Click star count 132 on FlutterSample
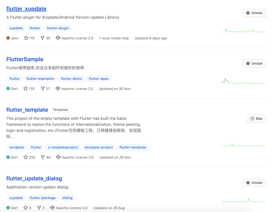275x212 pixels. (x=29, y=88)
